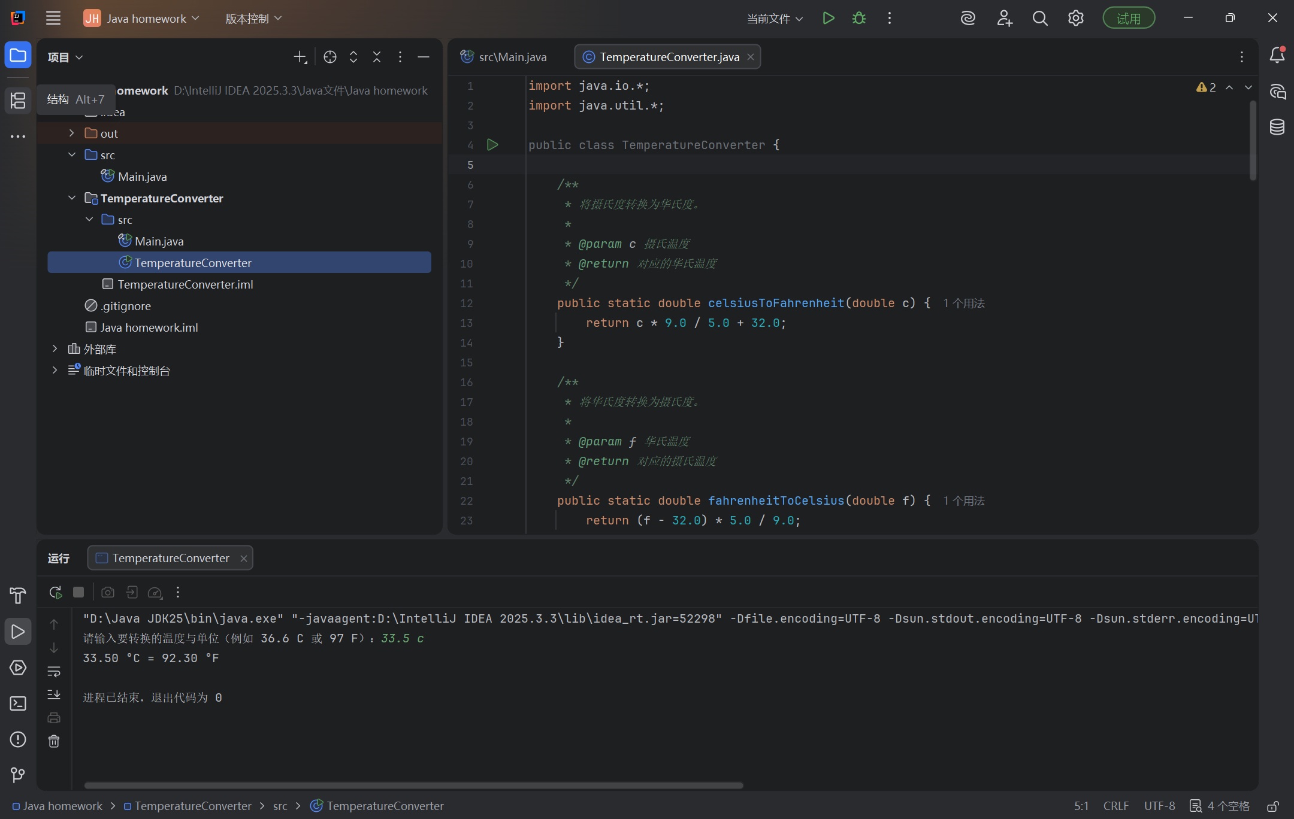The image size is (1294, 819).
Task: Toggle read-only lock in status bar
Action: [x=1273, y=806]
